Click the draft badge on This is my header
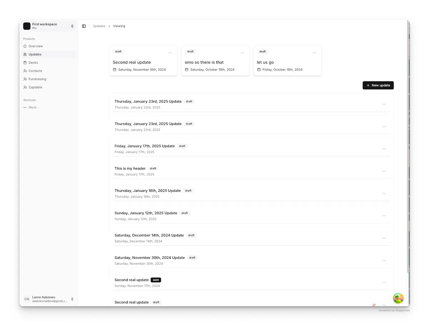 pos(153,169)
